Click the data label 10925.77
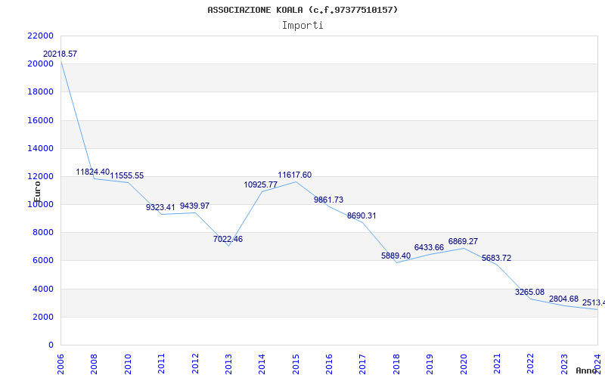Image resolution: width=605 pixels, height=378 pixels. click(x=260, y=184)
